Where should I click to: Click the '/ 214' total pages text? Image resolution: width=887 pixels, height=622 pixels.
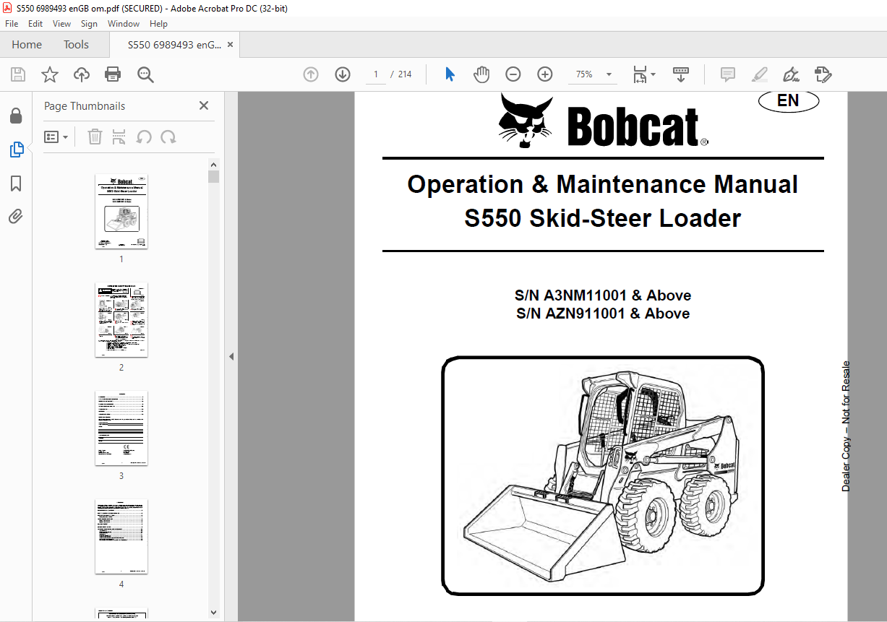(400, 74)
